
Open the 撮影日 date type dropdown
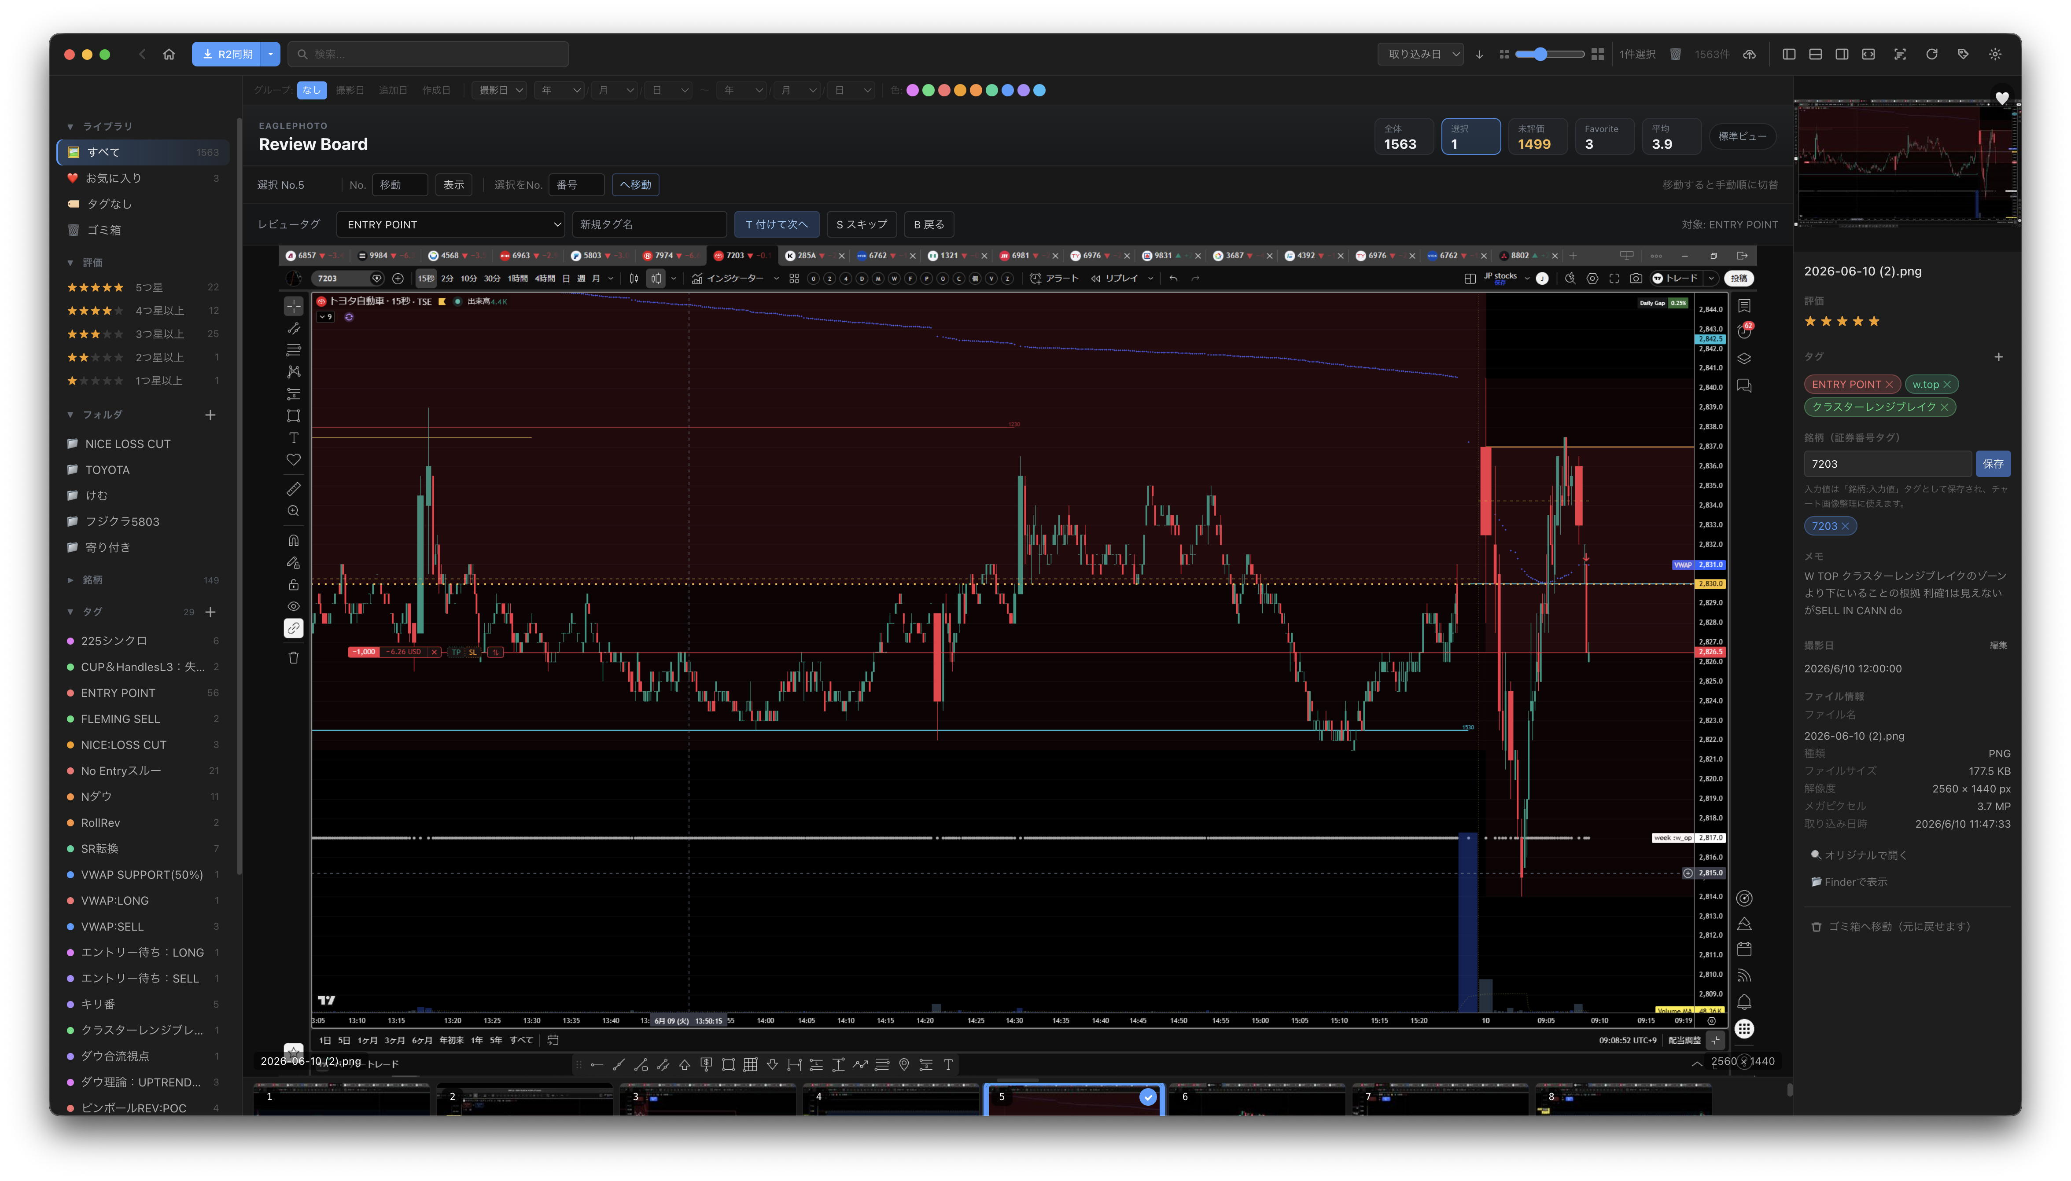(499, 90)
